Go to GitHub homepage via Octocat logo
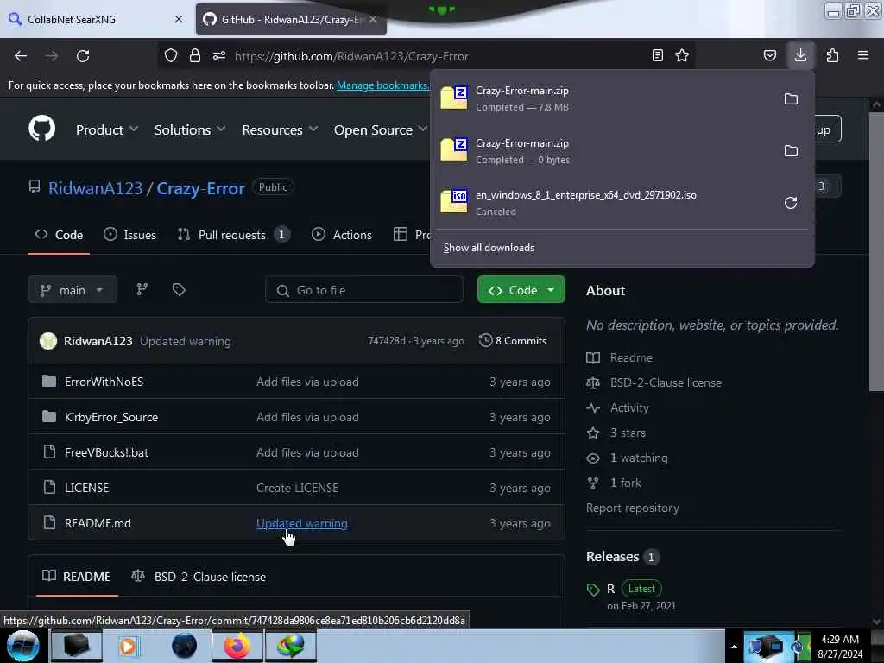The image size is (884, 663). point(42,129)
